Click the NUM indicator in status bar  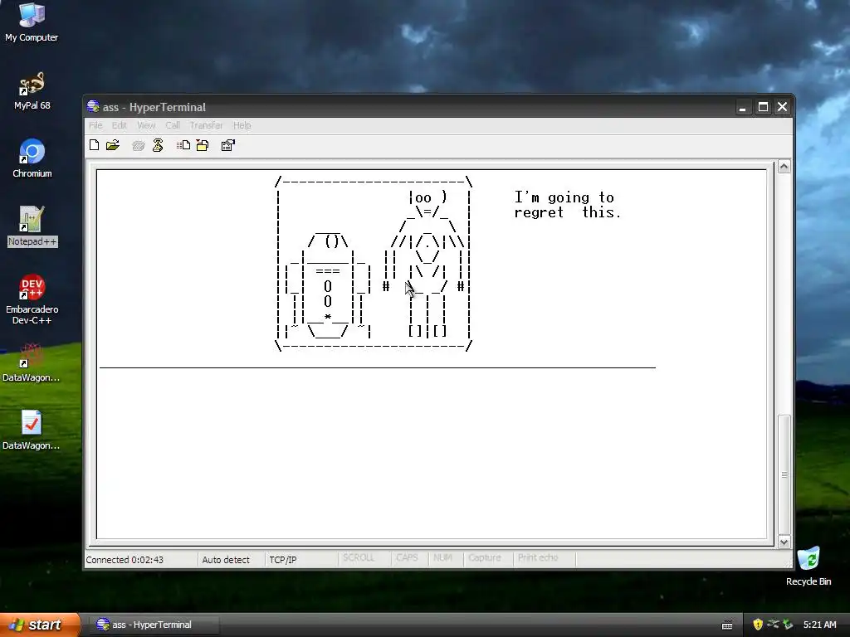446,558
